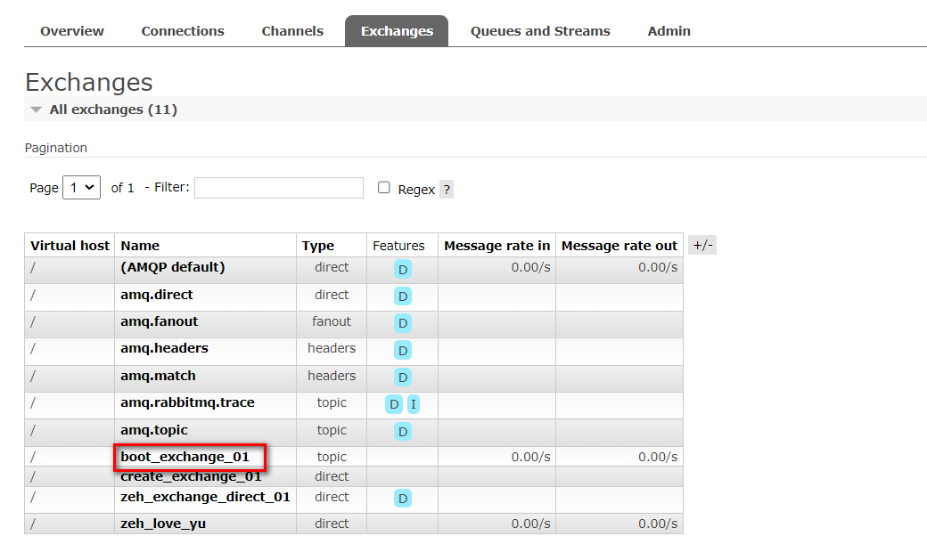
Task: Click the D badge on amq.match row
Action: 403,378
